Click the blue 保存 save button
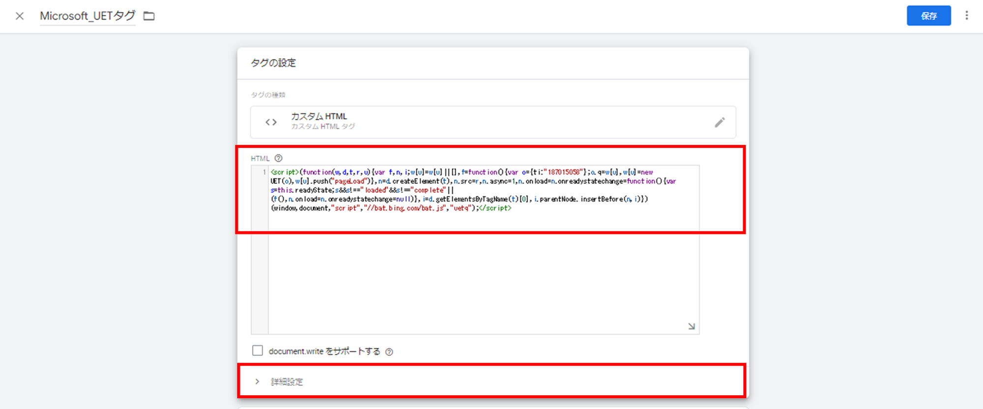This screenshot has width=983, height=409. click(928, 16)
